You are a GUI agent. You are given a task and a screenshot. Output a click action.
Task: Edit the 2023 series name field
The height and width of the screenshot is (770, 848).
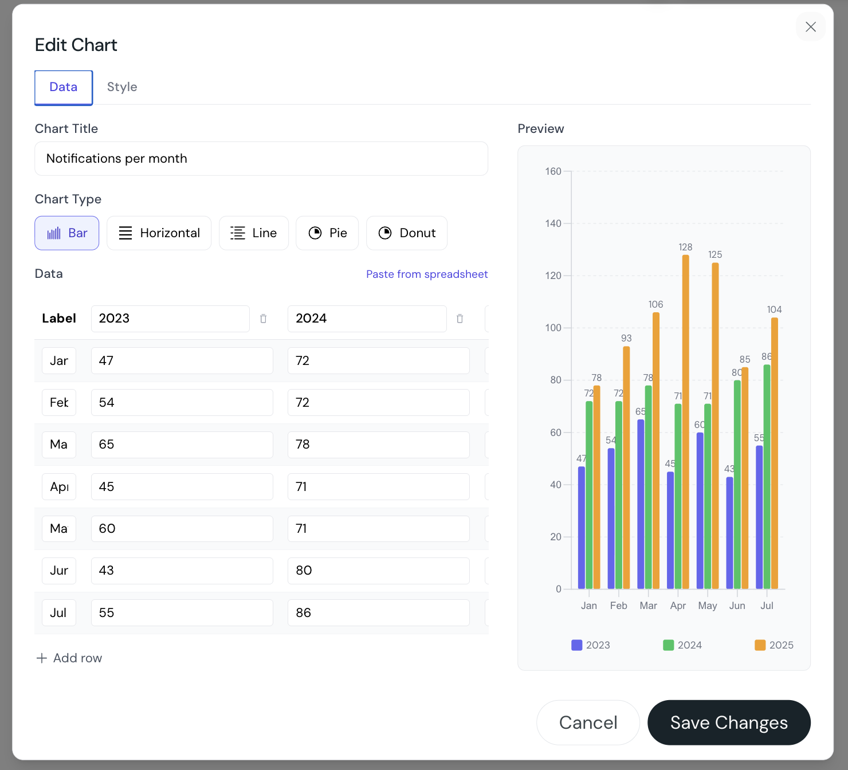coord(170,319)
